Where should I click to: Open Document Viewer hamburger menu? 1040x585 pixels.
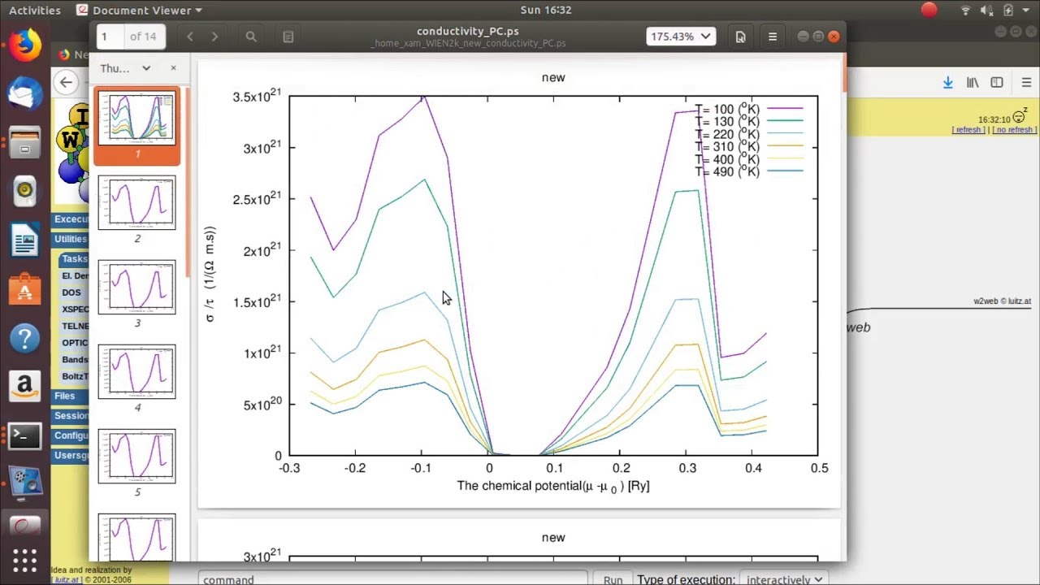773,37
